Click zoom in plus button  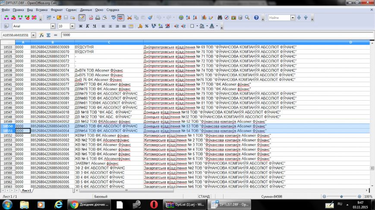click(359, 197)
